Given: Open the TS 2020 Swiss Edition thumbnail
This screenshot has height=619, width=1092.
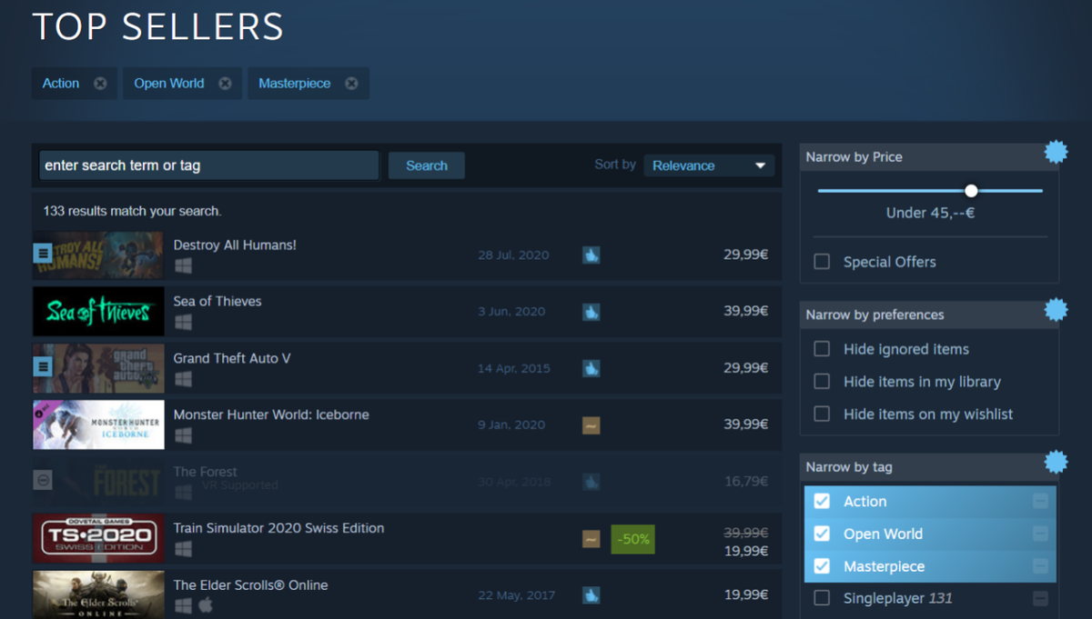Looking at the screenshot, I should [98, 539].
